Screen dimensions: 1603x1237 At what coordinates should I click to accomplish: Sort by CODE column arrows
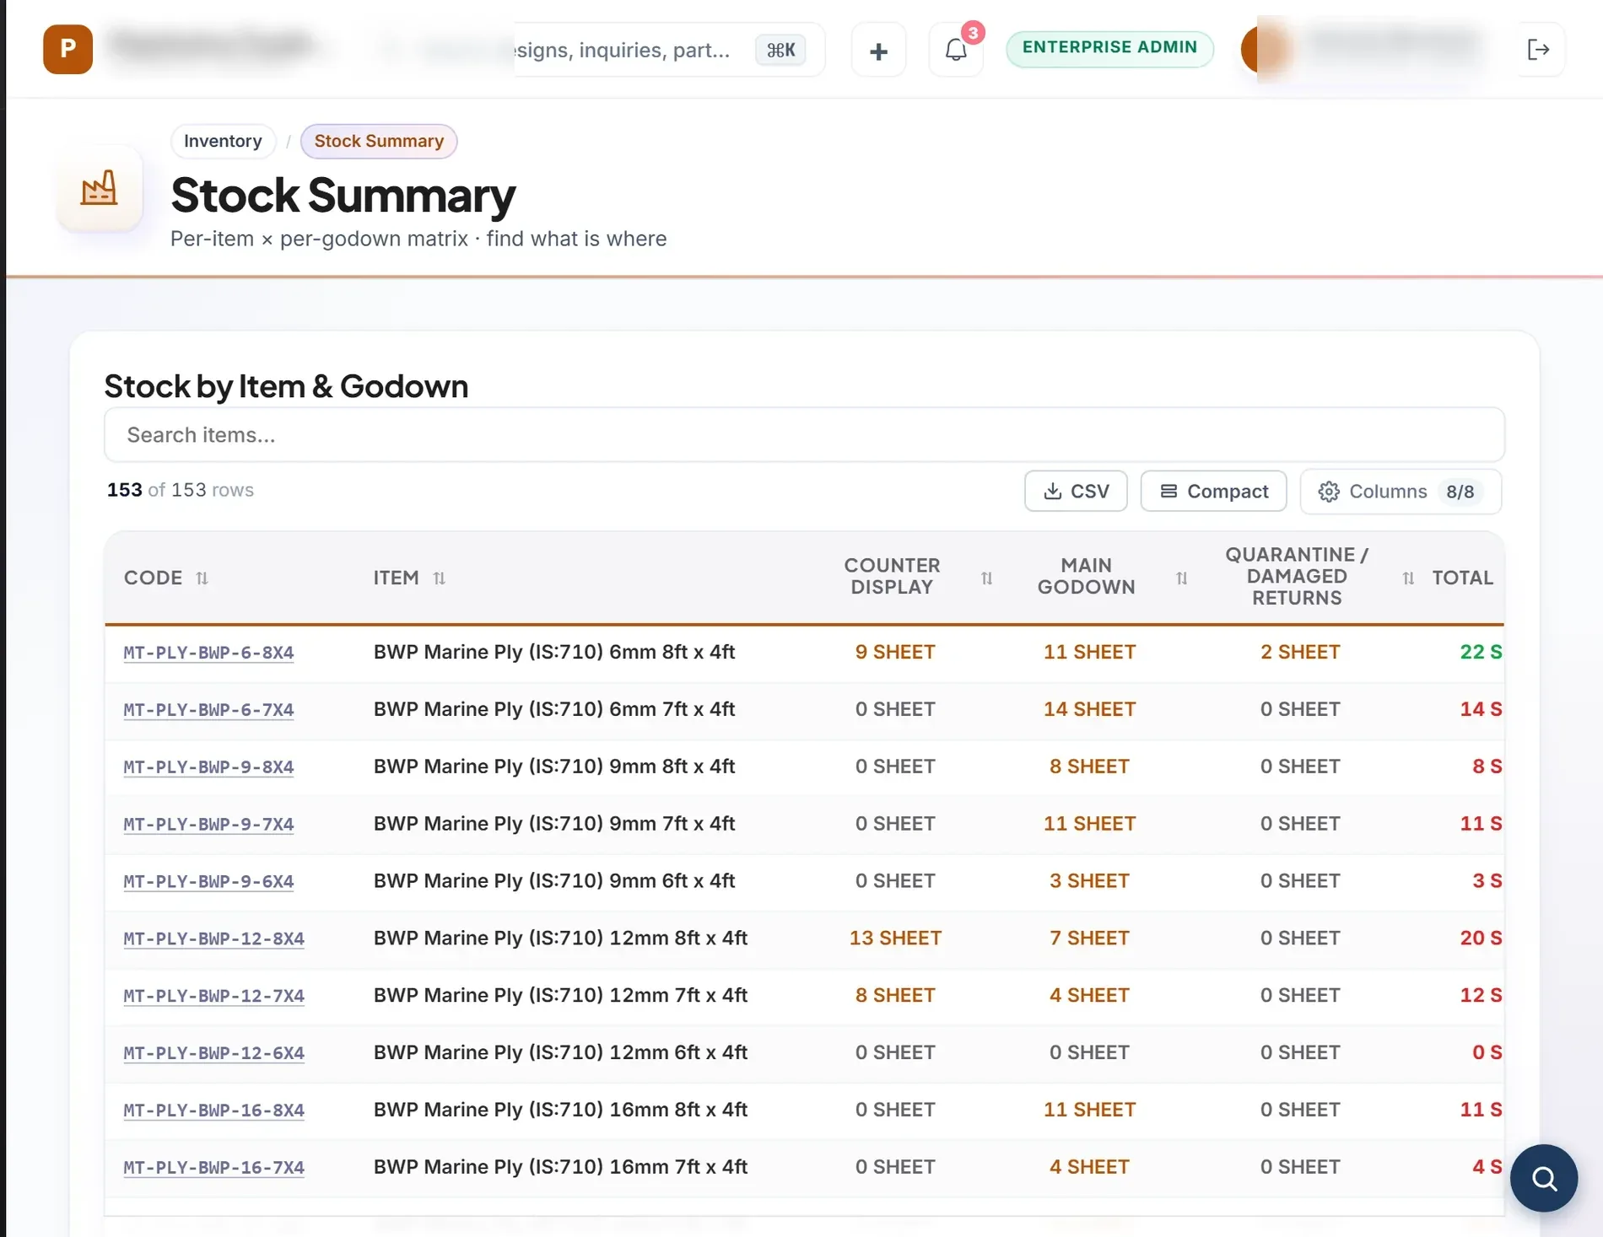(x=202, y=578)
